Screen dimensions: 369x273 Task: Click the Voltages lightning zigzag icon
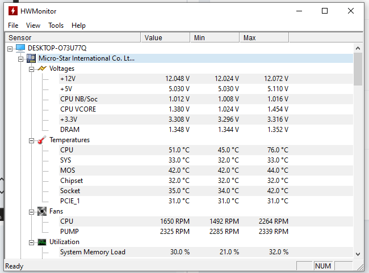(42, 69)
